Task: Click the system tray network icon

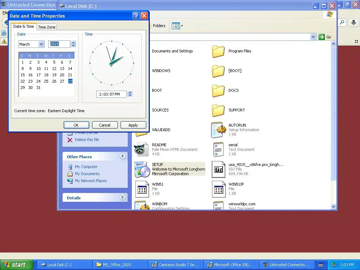Action: click(334, 265)
